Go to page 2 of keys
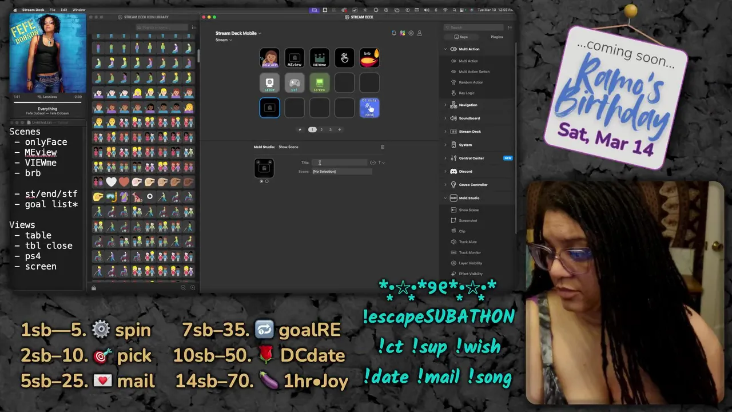 321,129
